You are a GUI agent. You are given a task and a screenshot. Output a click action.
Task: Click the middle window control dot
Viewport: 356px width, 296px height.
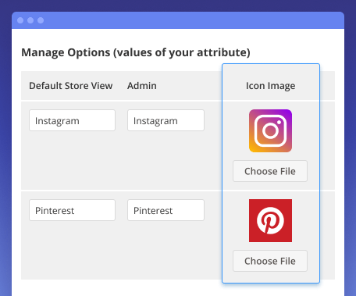30,20
